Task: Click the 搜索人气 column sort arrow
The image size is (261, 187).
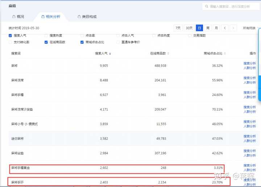Action: tap(110, 54)
